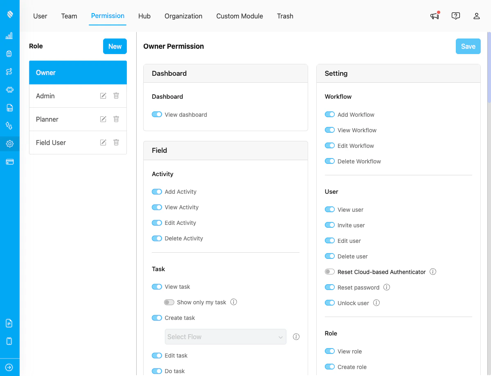Click the Save button

[x=468, y=46]
